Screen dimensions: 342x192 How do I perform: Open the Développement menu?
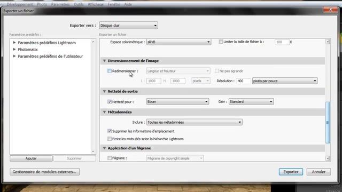pyautogui.click(x=20, y=4)
